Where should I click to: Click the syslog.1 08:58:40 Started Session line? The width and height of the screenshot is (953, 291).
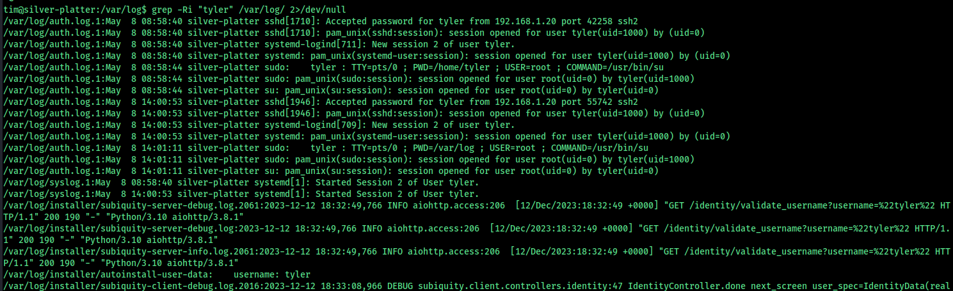(x=241, y=182)
